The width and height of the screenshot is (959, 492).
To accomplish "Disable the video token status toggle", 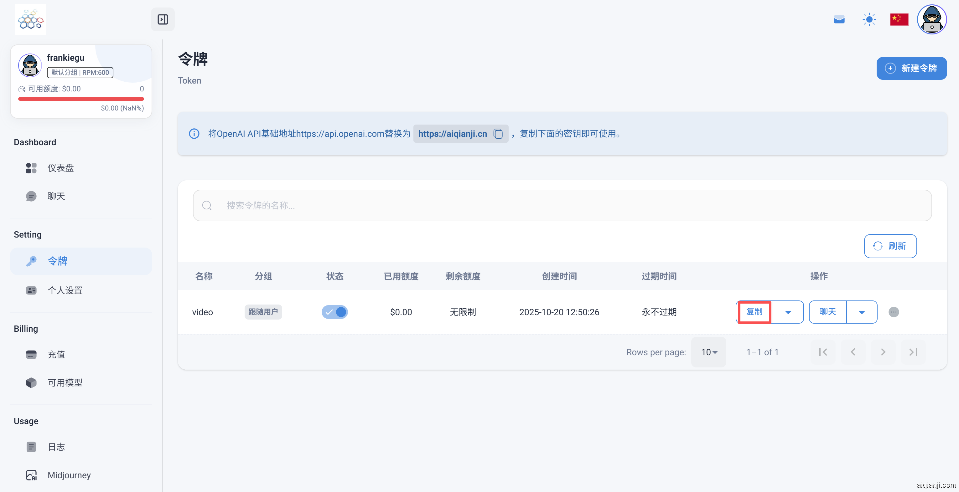I will (x=334, y=312).
